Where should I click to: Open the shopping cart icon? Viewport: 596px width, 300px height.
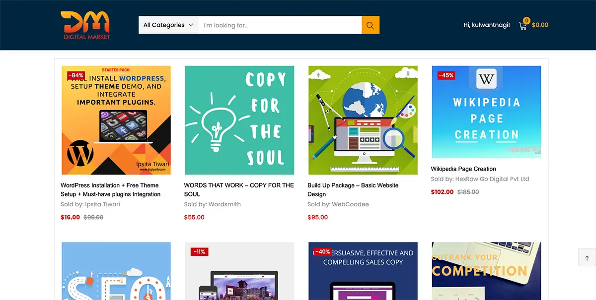pos(522,25)
